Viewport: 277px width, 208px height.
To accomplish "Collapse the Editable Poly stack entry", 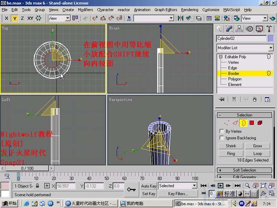I will pyautogui.click(x=221, y=57).
